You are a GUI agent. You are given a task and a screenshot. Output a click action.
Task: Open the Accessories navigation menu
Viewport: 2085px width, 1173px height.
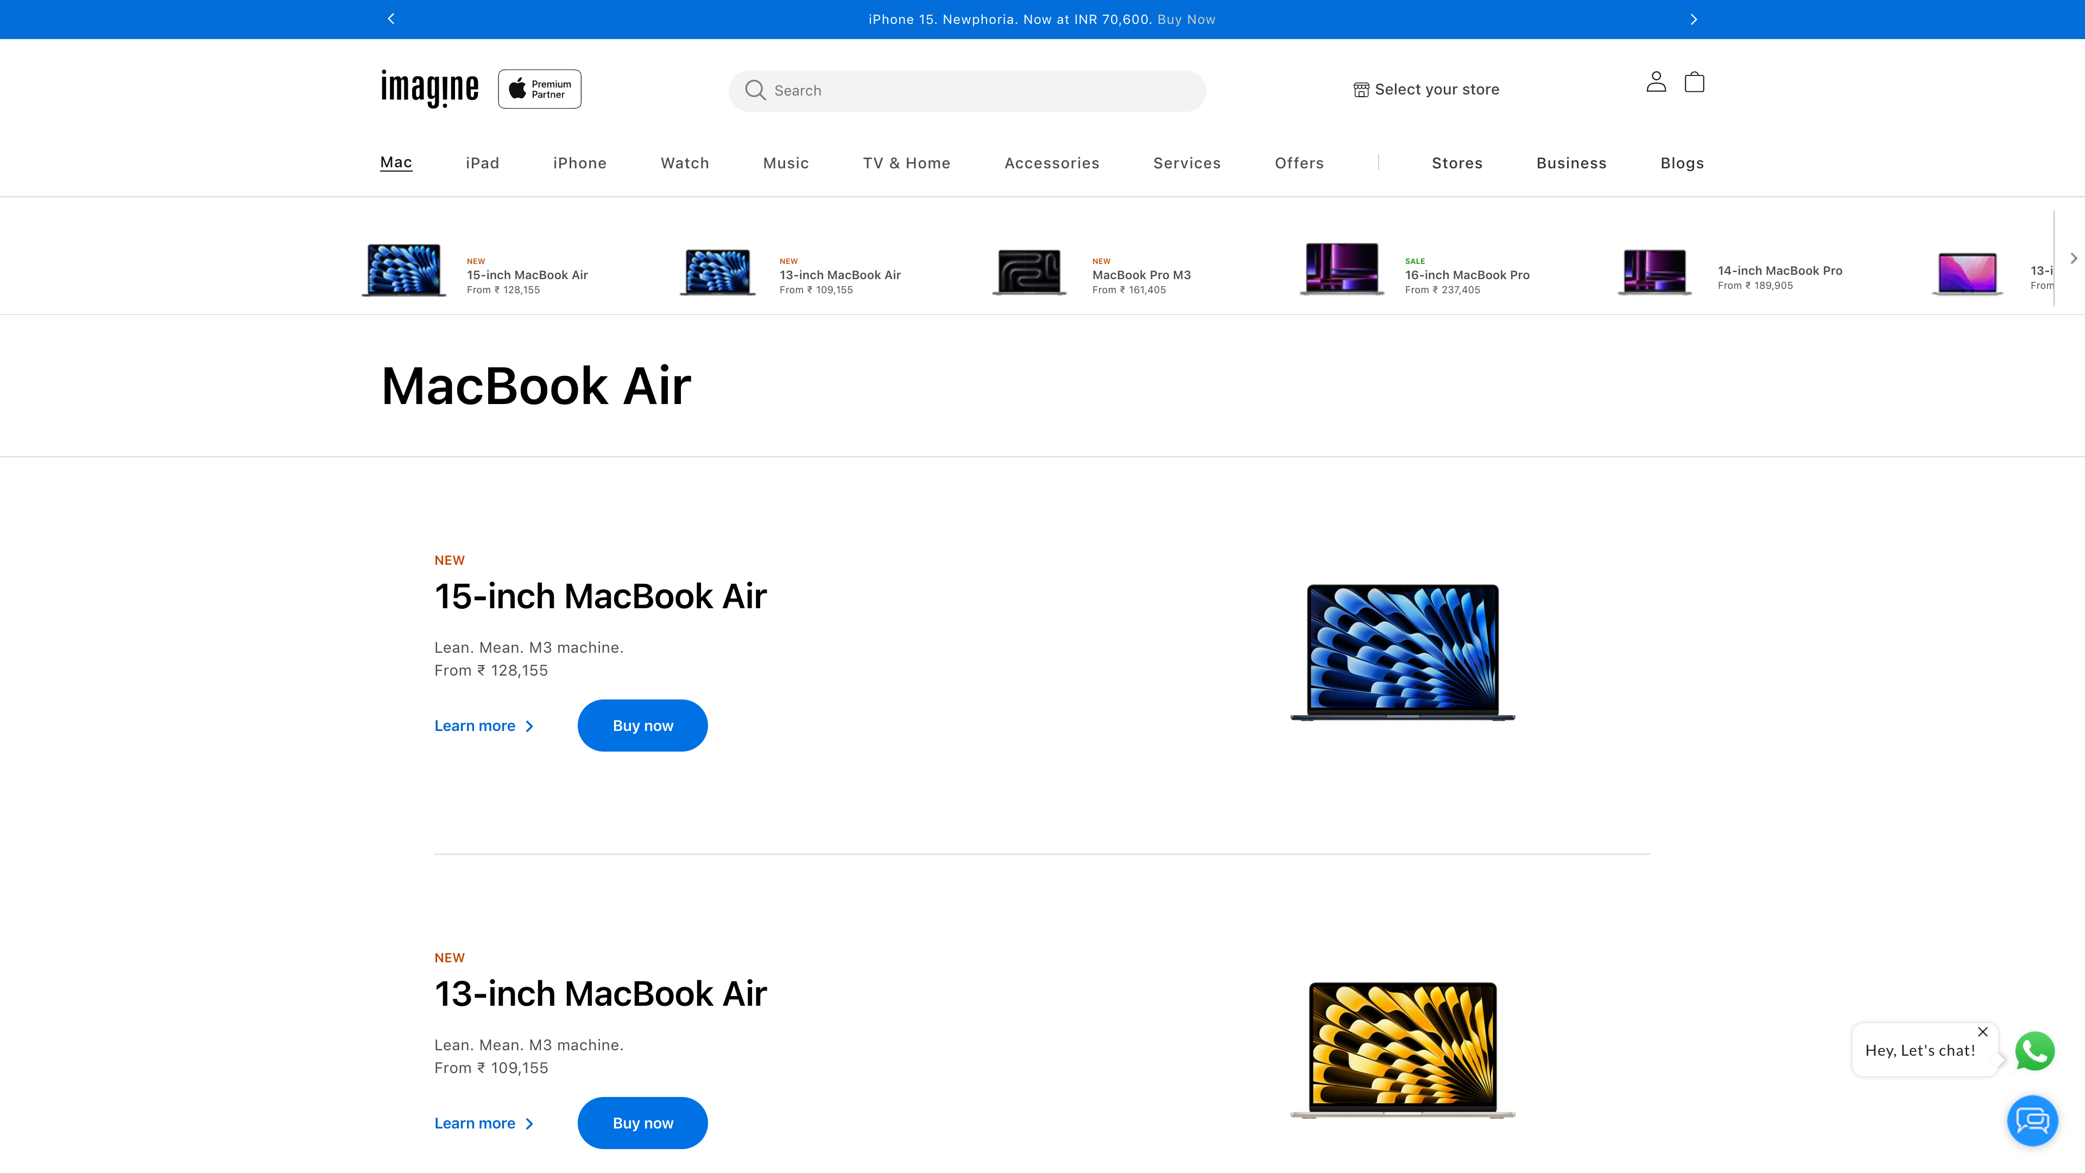coord(1052,163)
